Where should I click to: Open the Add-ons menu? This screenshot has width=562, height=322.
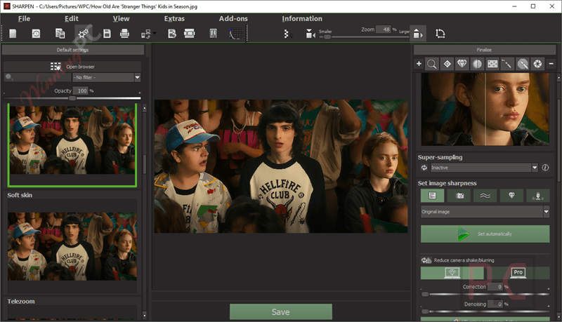(233, 19)
